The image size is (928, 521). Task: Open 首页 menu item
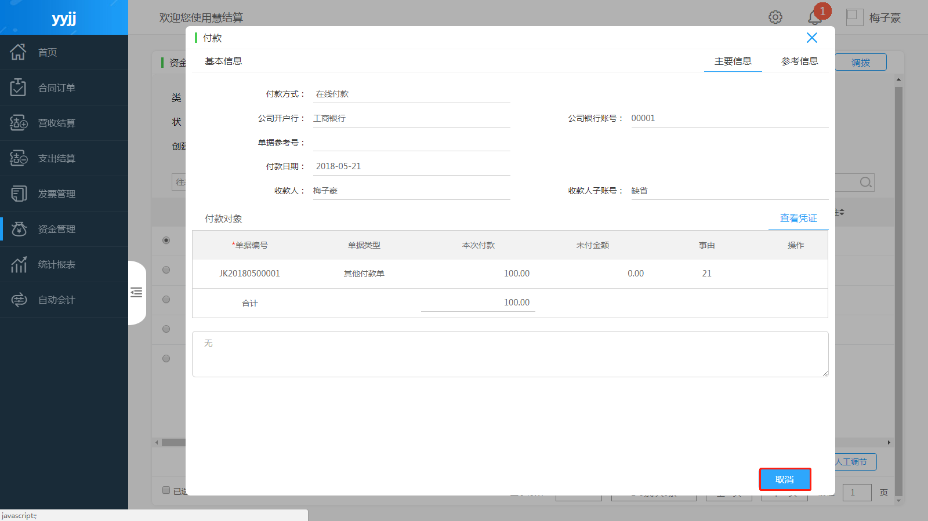coord(48,53)
